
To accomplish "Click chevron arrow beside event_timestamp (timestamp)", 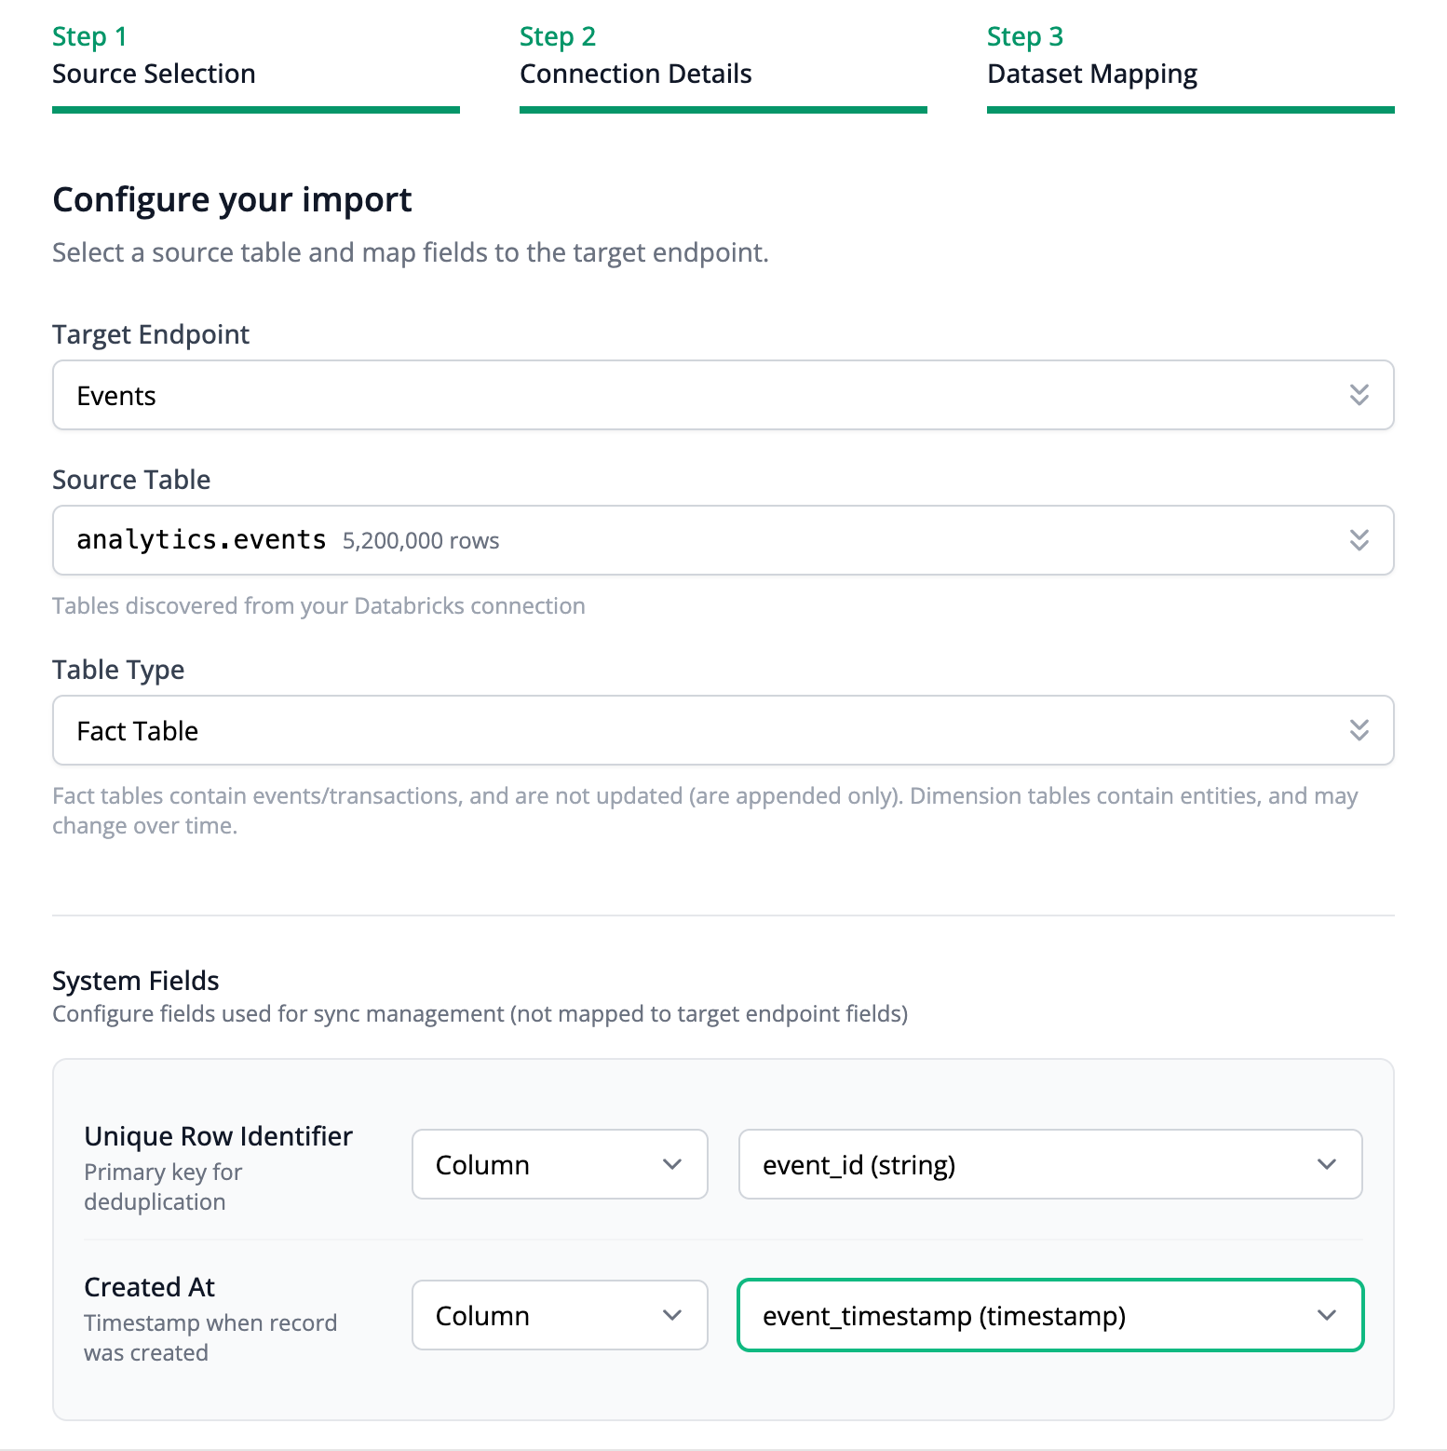I will pos(1327,1315).
